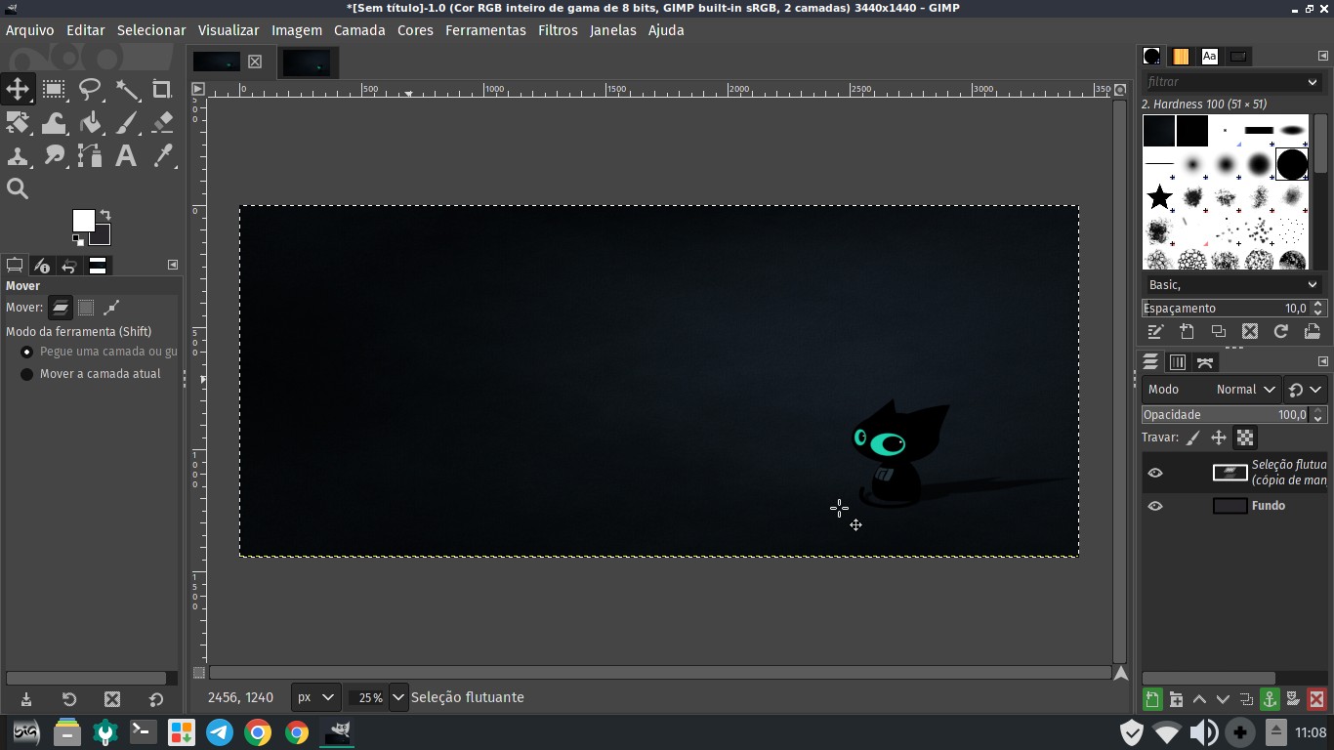Select the Unified Transform tool

pos(18,123)
